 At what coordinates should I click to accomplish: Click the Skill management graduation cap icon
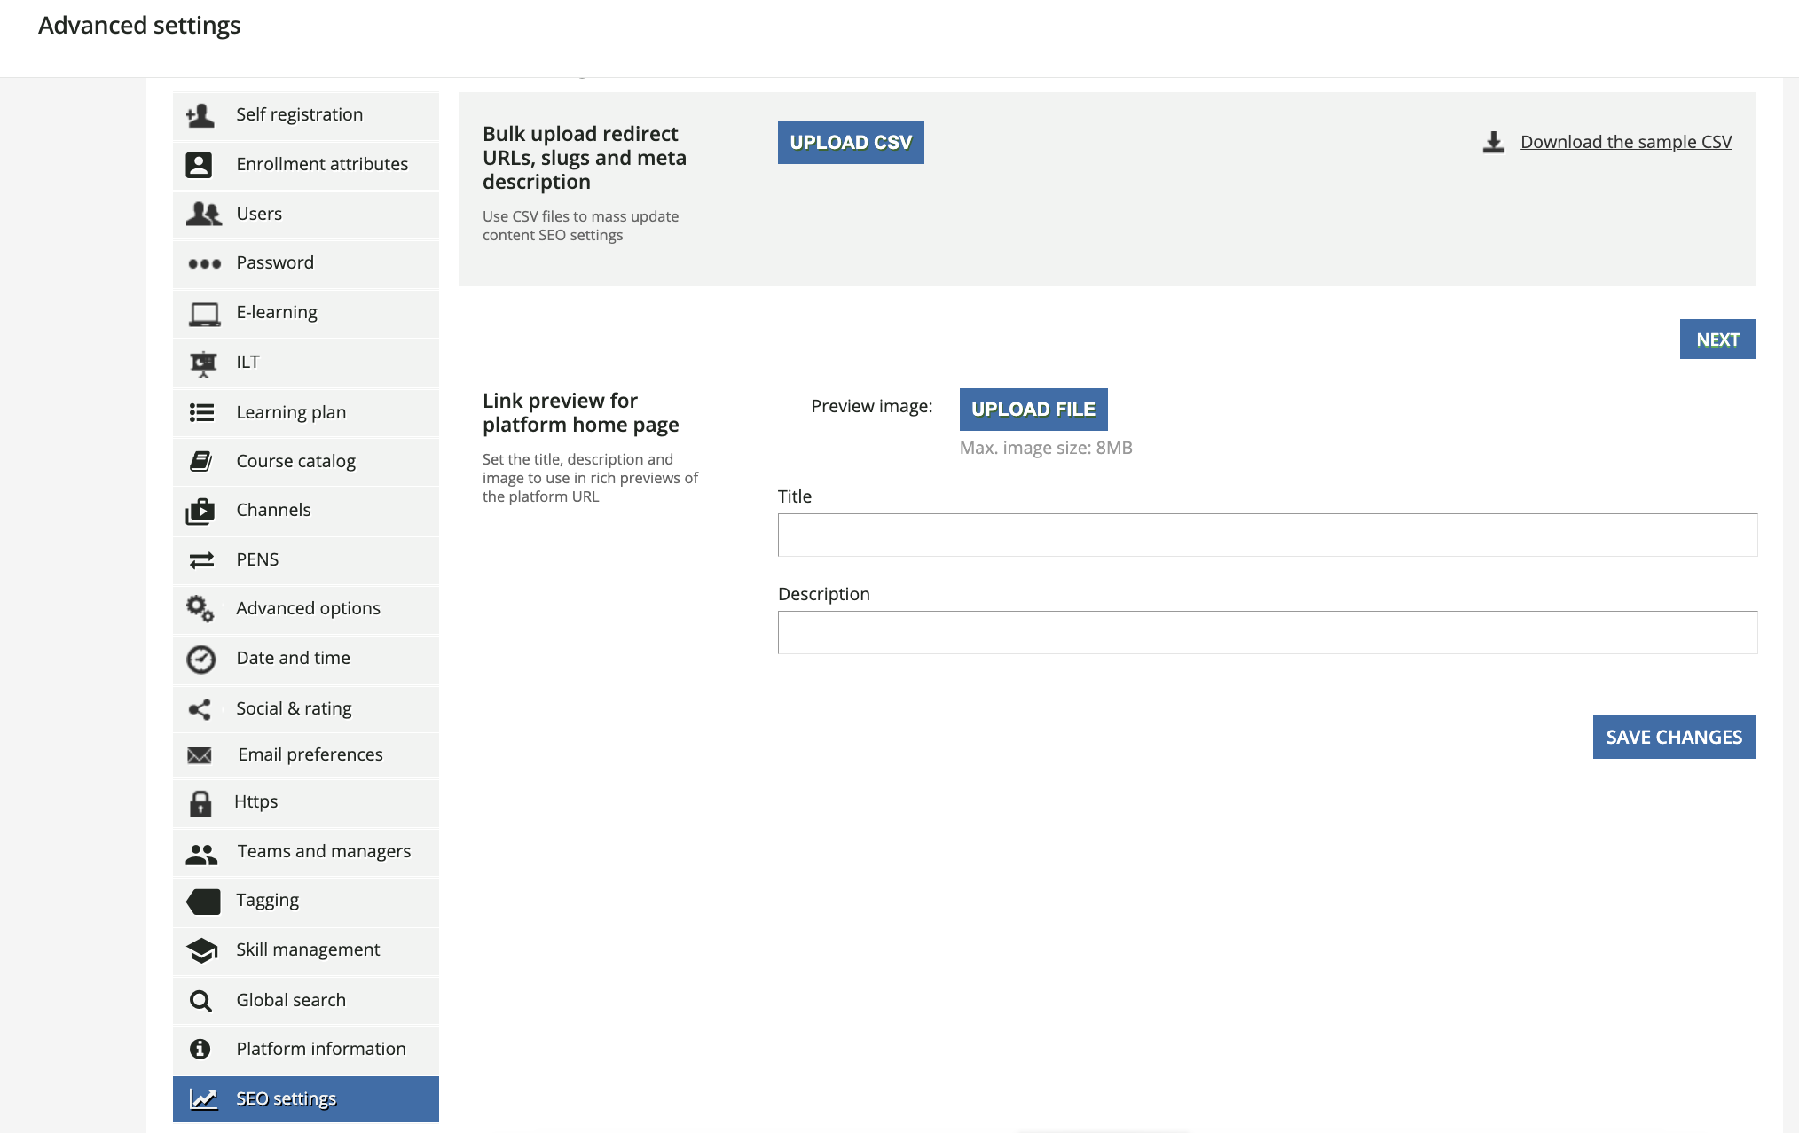(202, 950)
